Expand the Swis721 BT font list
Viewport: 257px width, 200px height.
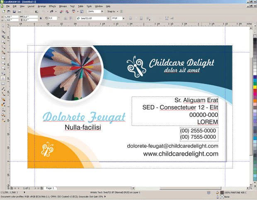coord(108,18)
